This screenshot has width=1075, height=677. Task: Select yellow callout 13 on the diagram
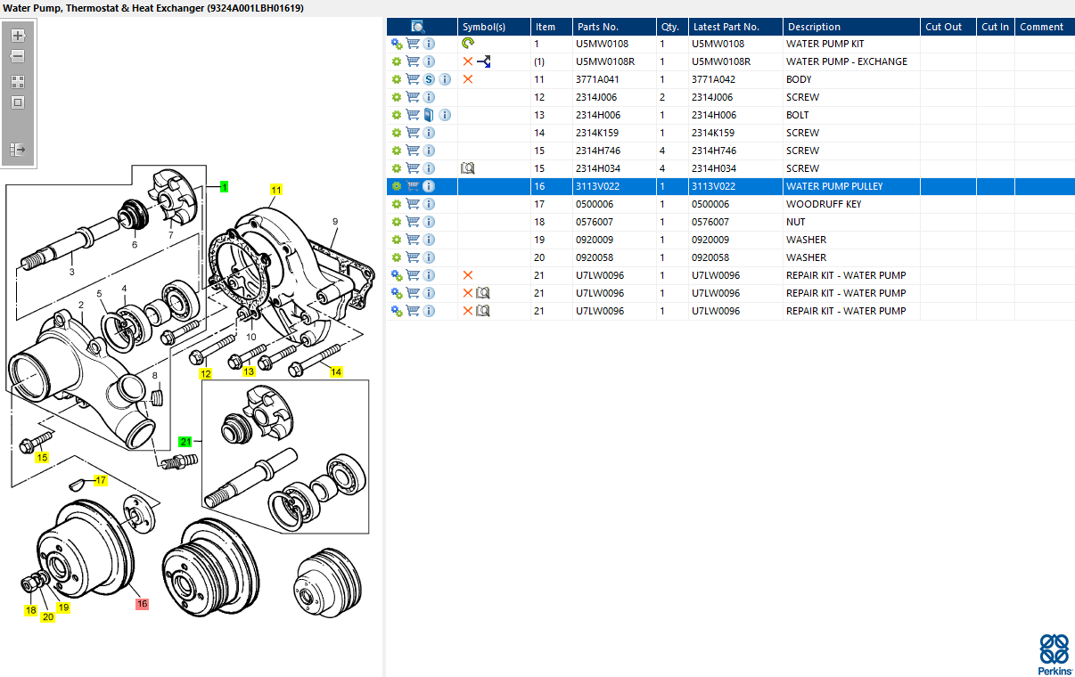[249, 371]
